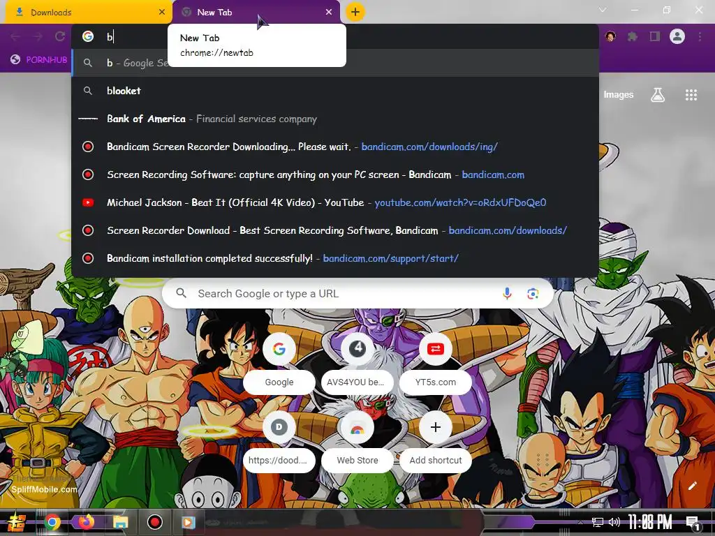Open the Web Store shortcut tile
The width and height of the screenshot is (715, 536).
[357, 441]
